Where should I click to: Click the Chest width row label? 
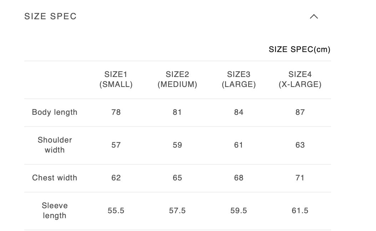click(x=55, y=178)
